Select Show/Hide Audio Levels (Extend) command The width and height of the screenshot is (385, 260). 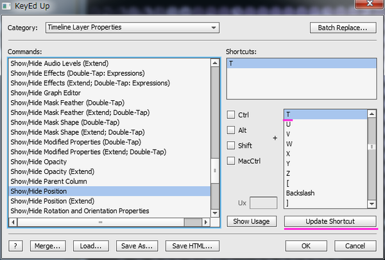pyautogui.click(x=110, y=64)
